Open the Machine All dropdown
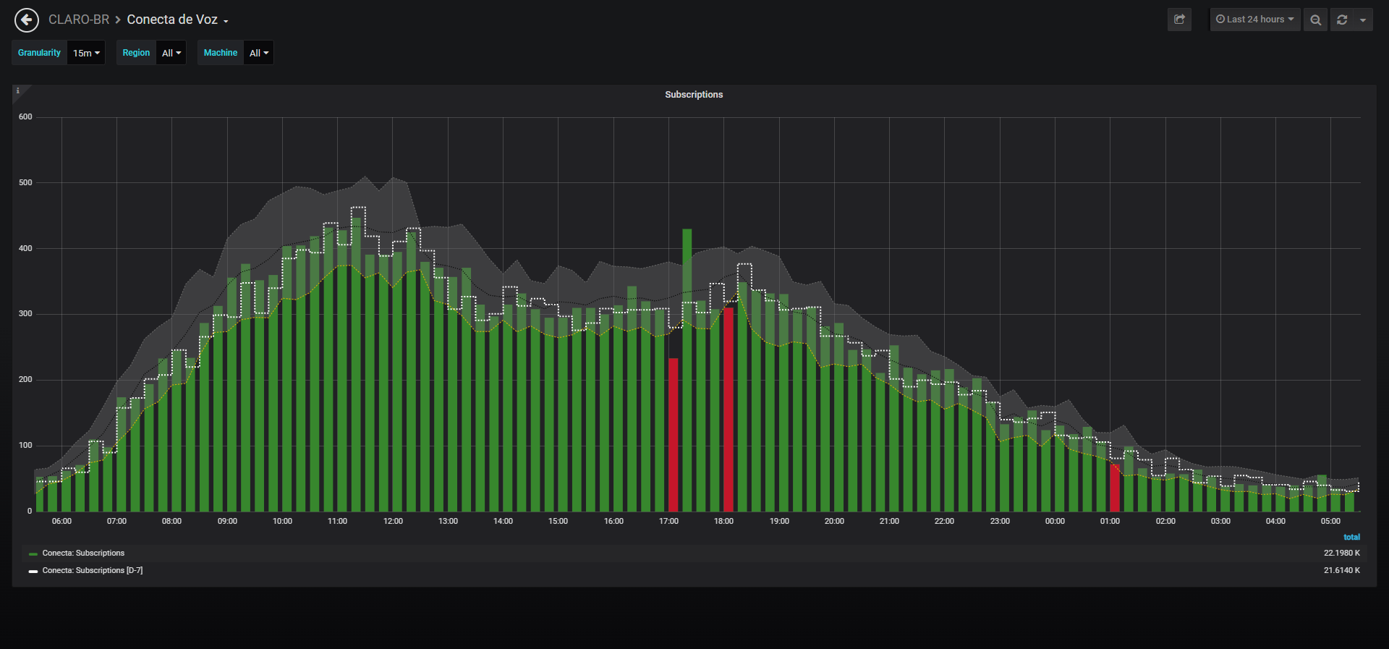1389x649 pixels. [258, 53]
